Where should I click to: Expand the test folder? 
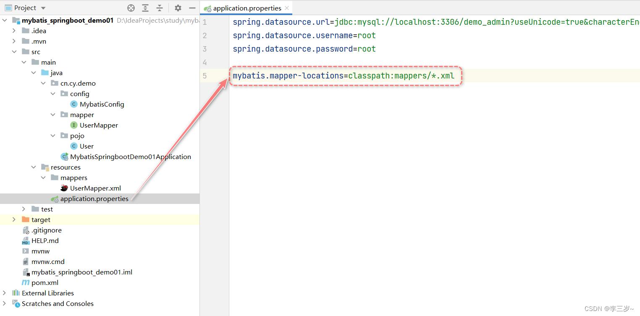point(24,209)
